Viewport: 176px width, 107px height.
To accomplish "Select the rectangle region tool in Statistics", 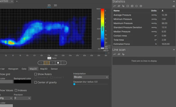I will pos(127,6).
